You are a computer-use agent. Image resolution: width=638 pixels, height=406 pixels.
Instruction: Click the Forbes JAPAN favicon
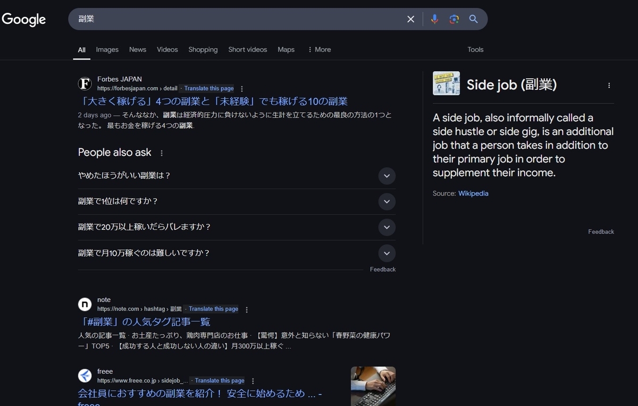pyautogui.click(x=85, y=83)
